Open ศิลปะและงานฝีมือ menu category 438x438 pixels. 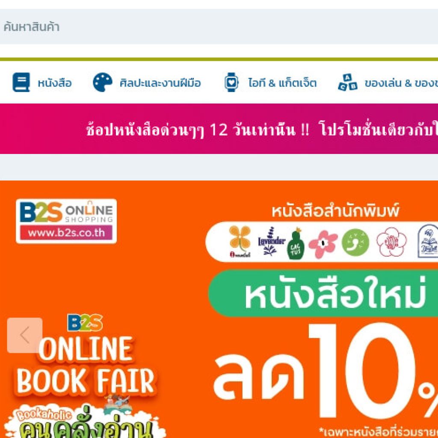click(160, 83)
